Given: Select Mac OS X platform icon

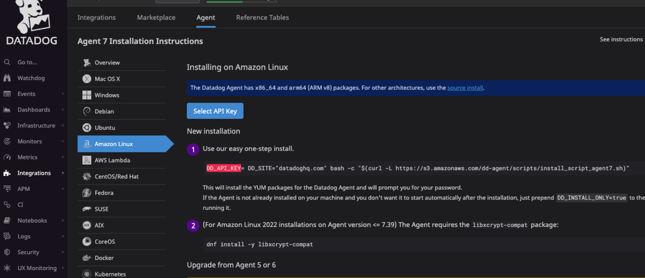Looking at the screenshot, I should click(87, 79).
